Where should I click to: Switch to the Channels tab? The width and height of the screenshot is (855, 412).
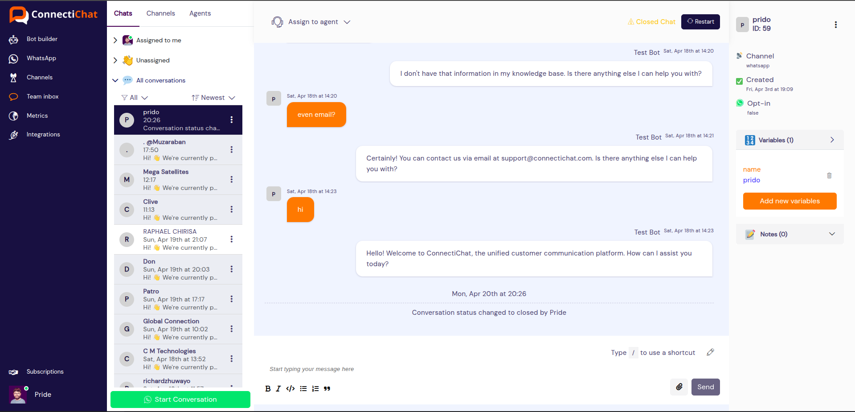161,13
